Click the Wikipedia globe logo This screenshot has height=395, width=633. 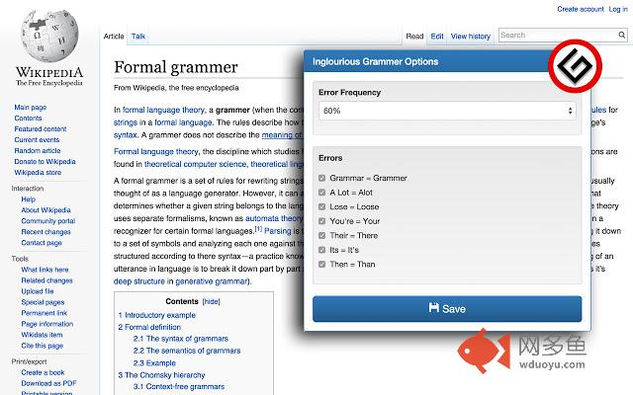[49, 36]
